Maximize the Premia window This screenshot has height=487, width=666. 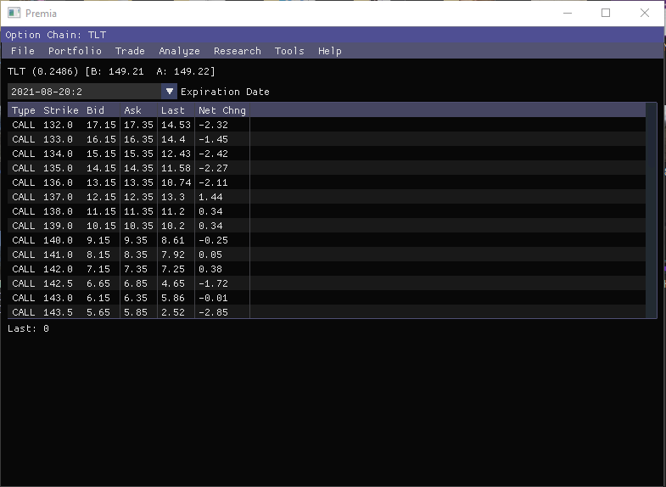(x=606, y=14)
